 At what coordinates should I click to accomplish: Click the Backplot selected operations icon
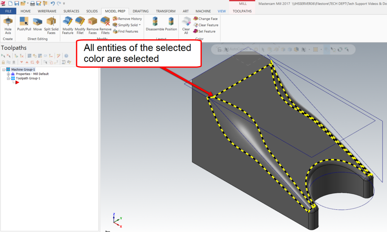(x=29, y=56)
